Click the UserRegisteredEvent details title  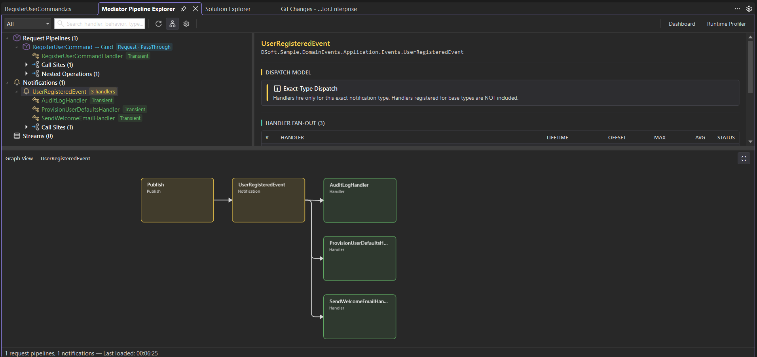[x=296, y=44]
